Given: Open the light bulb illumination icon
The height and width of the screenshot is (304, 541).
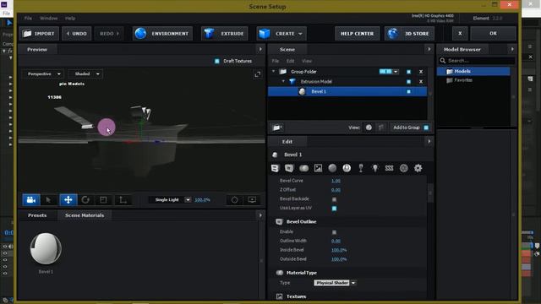Looking at the screenshot, I should (x=375, y=168).
